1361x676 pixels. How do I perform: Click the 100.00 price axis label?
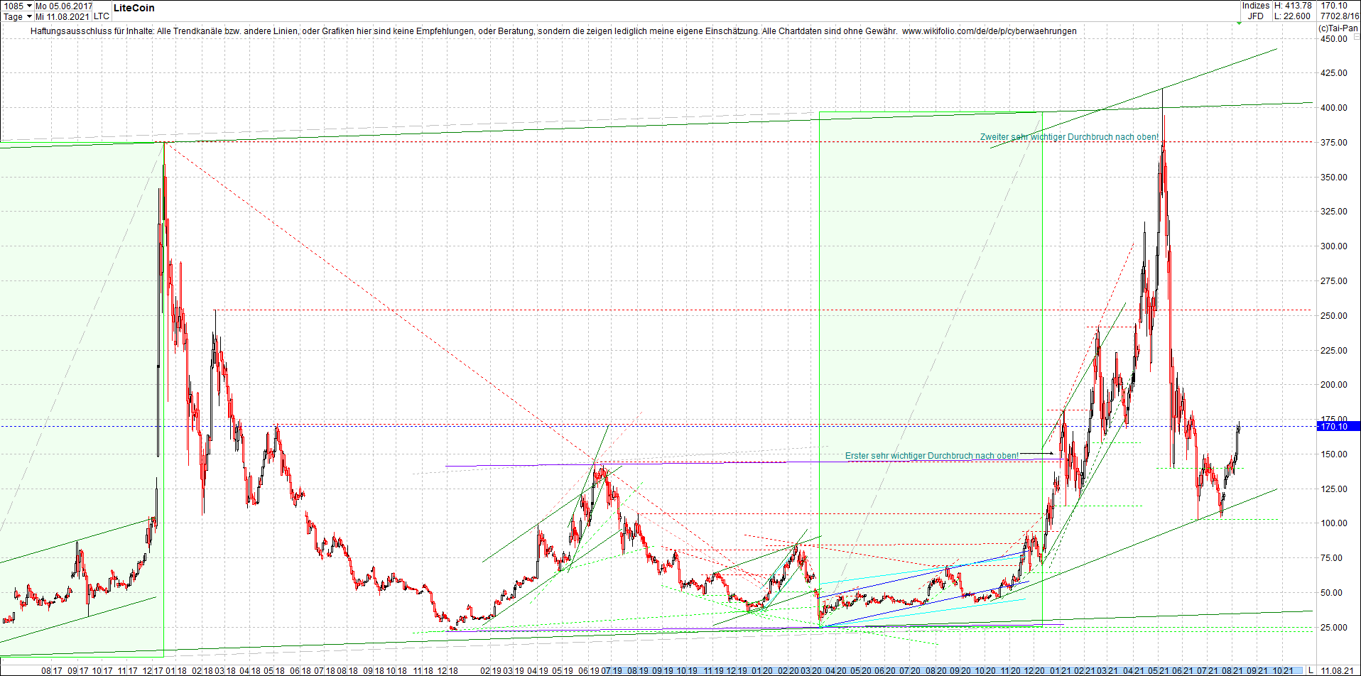point(1334,523)
